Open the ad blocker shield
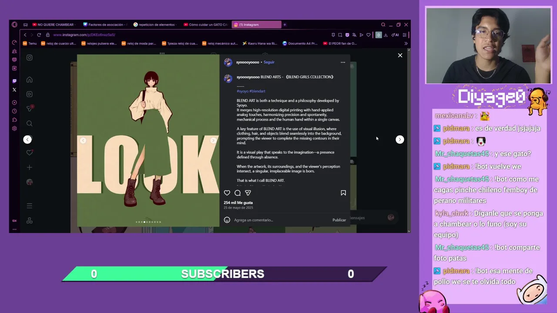The width and height of the screenshot is (557, 313). coord(347,35)
